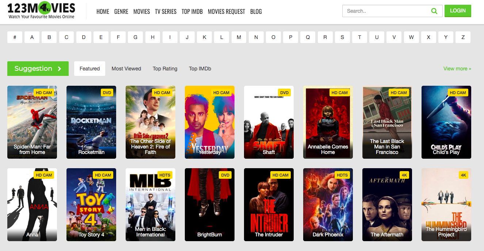
Task: Go to the TV SERIES menu item
Action: pos(165,12)
